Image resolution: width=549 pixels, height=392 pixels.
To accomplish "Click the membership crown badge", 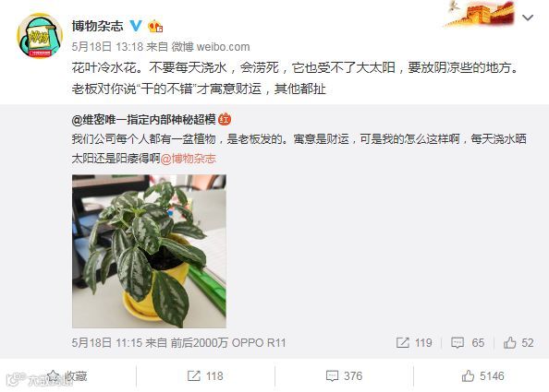I will click(x=155, y=26).
